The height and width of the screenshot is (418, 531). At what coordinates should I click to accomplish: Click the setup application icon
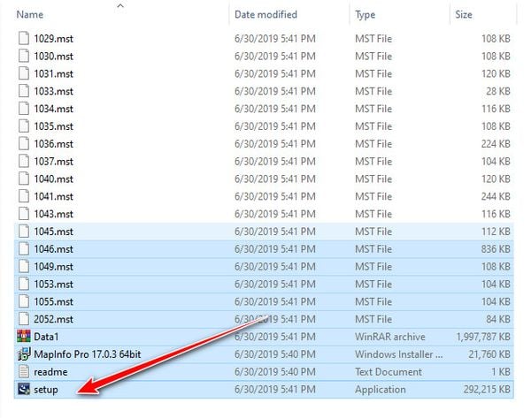24,389
